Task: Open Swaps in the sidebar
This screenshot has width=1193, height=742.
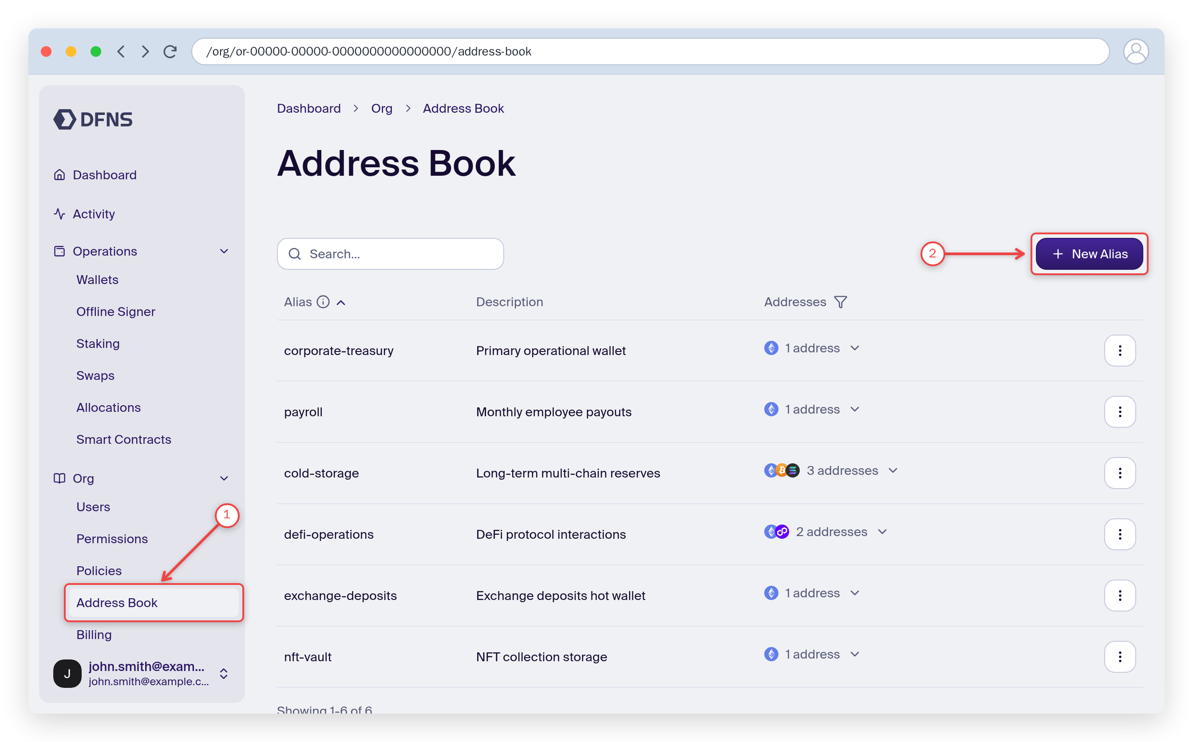Action: (95, 375)
